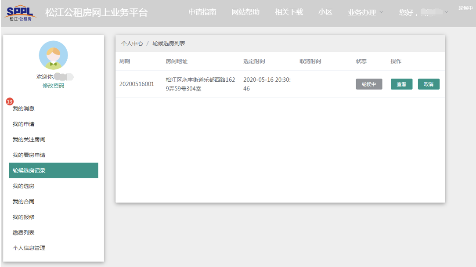Click the red 13 notification badge

tap(10, 101)
